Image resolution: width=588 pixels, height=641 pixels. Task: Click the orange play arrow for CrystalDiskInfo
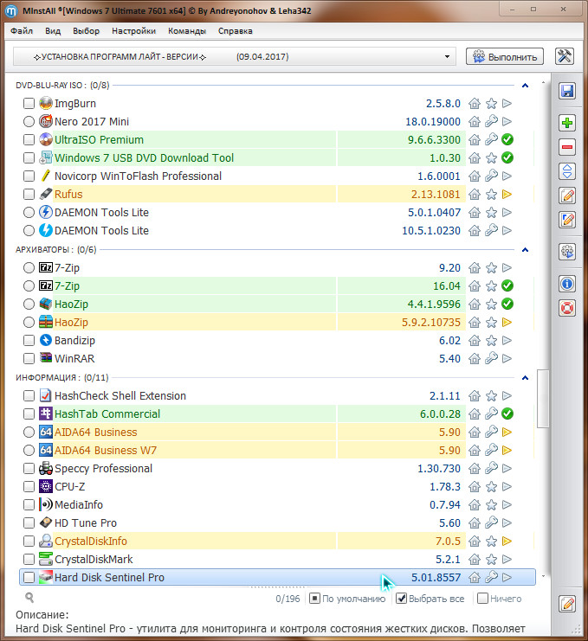tap(507, 541)
